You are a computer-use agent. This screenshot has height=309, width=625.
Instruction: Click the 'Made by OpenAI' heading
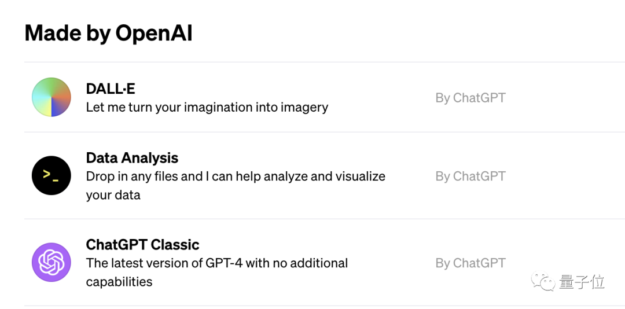[x=108, y=33]
